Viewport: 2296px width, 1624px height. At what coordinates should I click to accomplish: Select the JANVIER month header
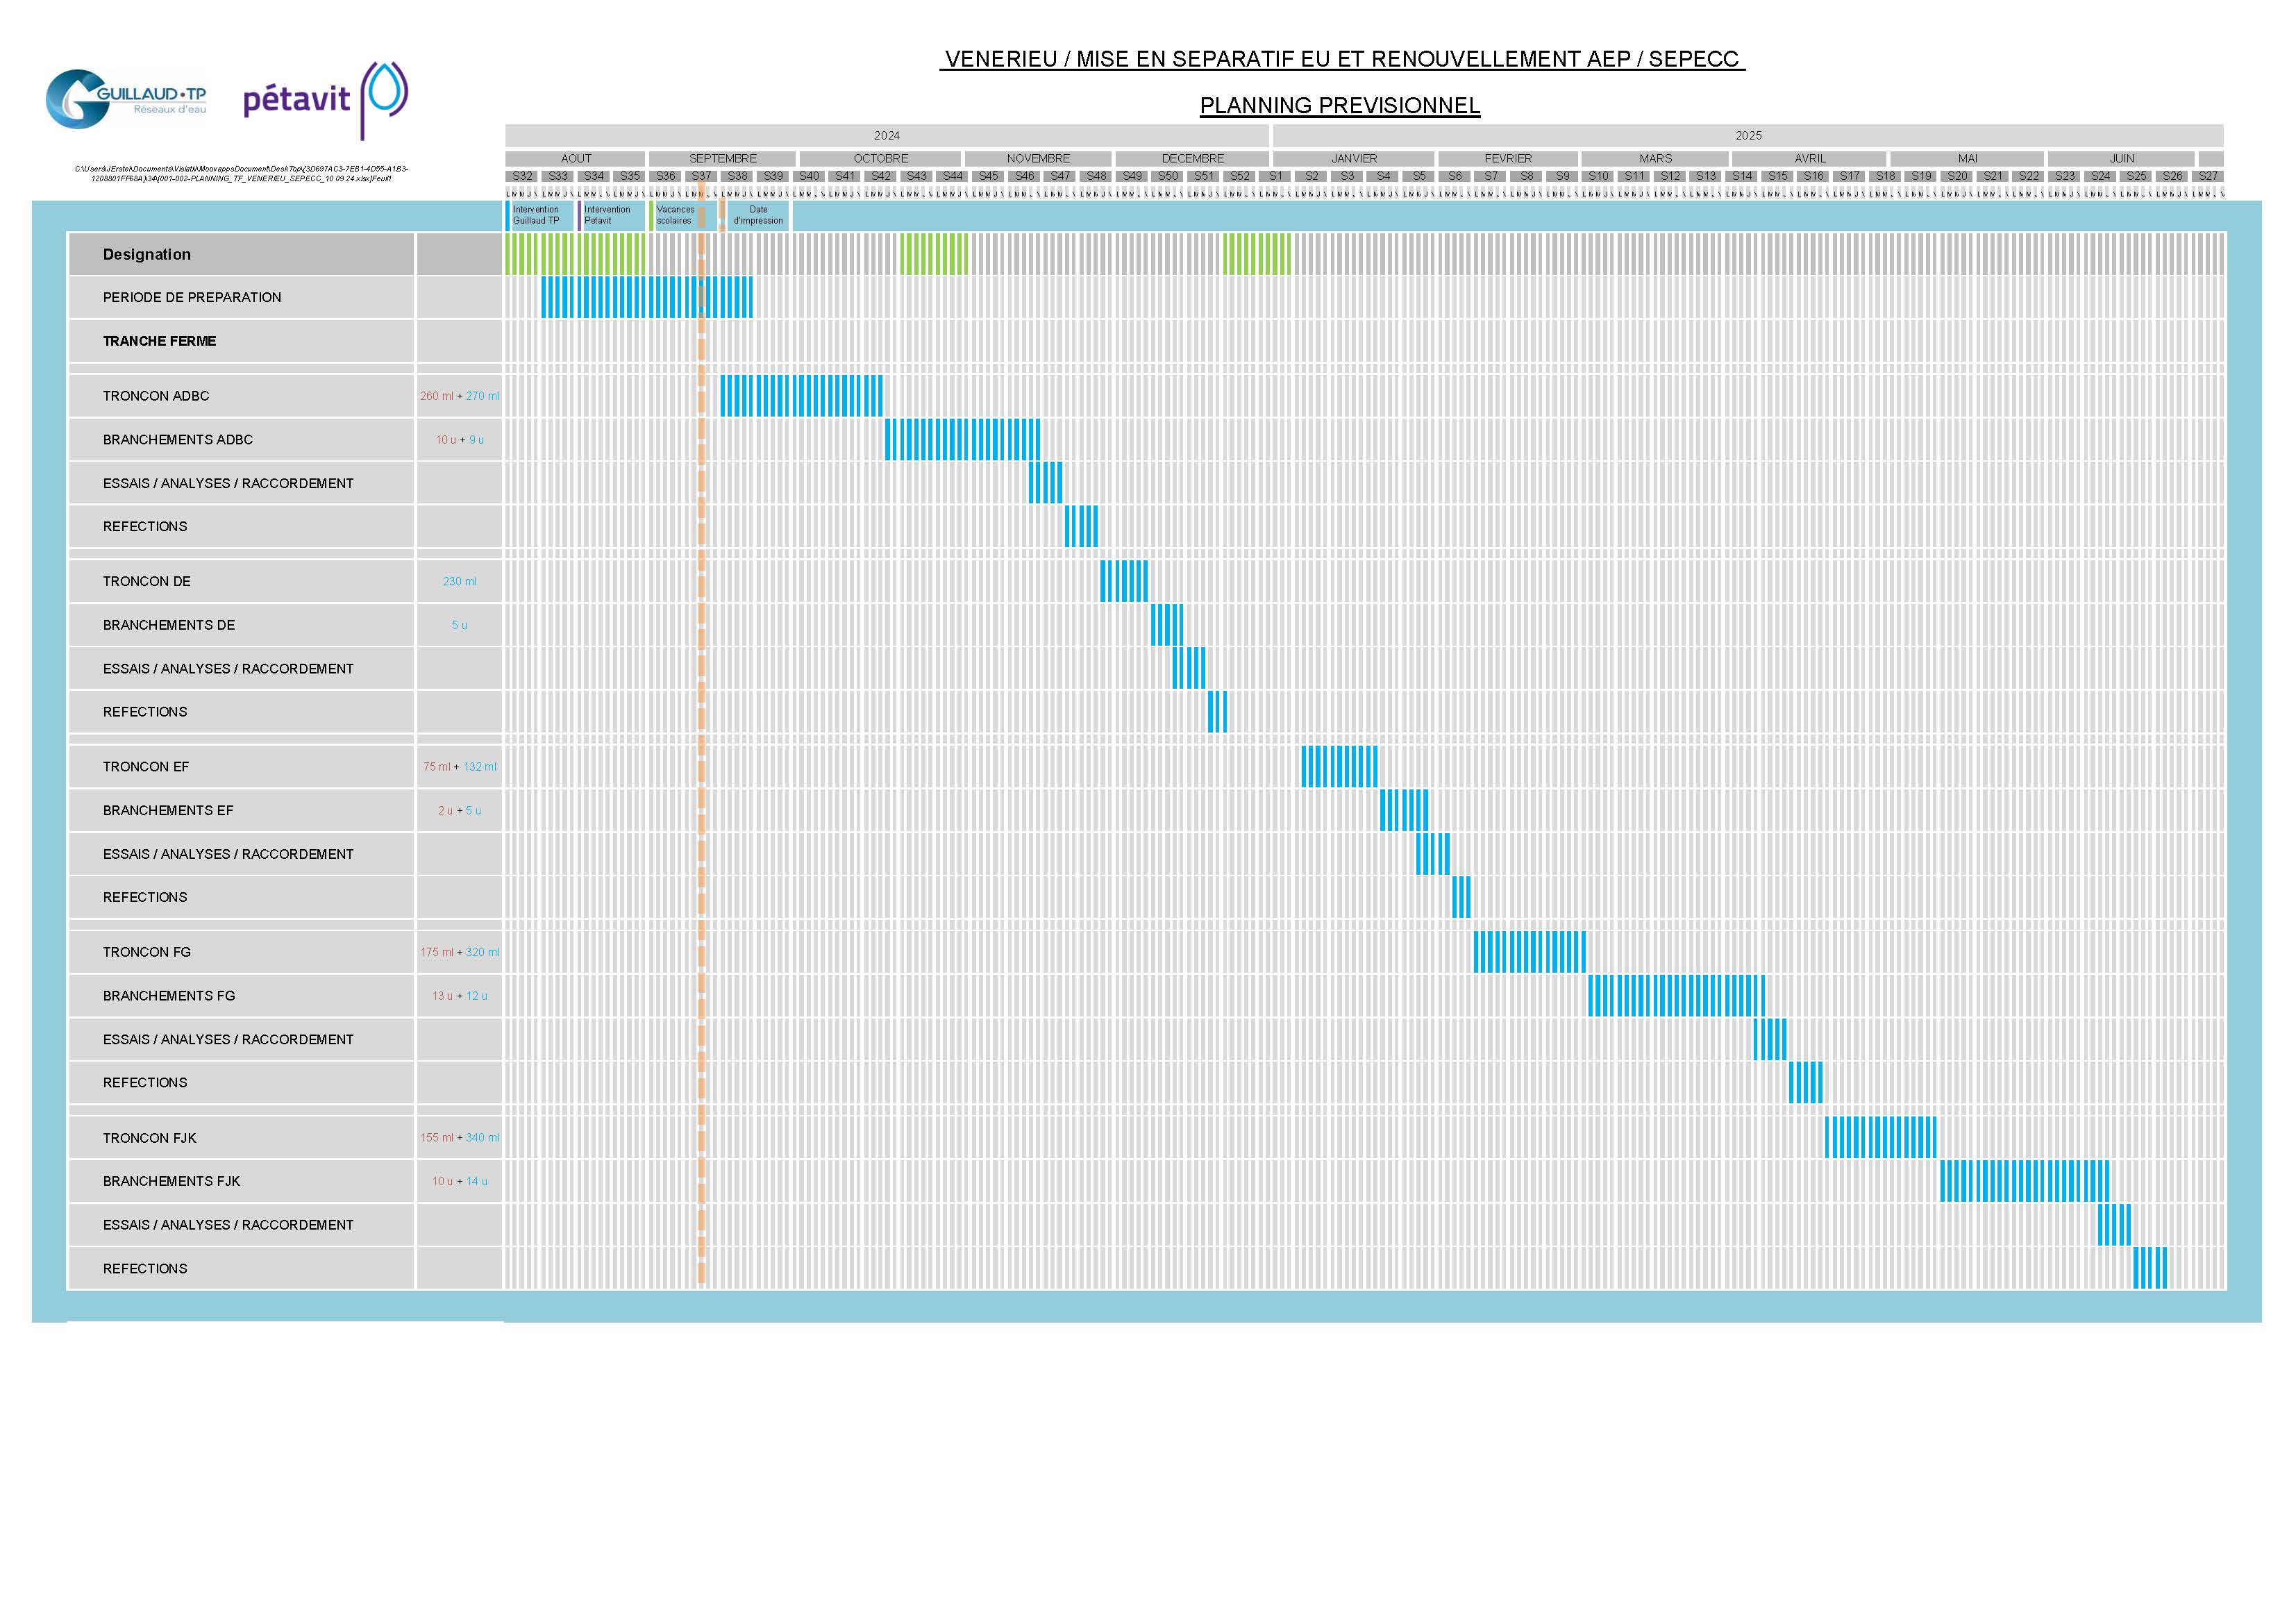point(1354,158)
